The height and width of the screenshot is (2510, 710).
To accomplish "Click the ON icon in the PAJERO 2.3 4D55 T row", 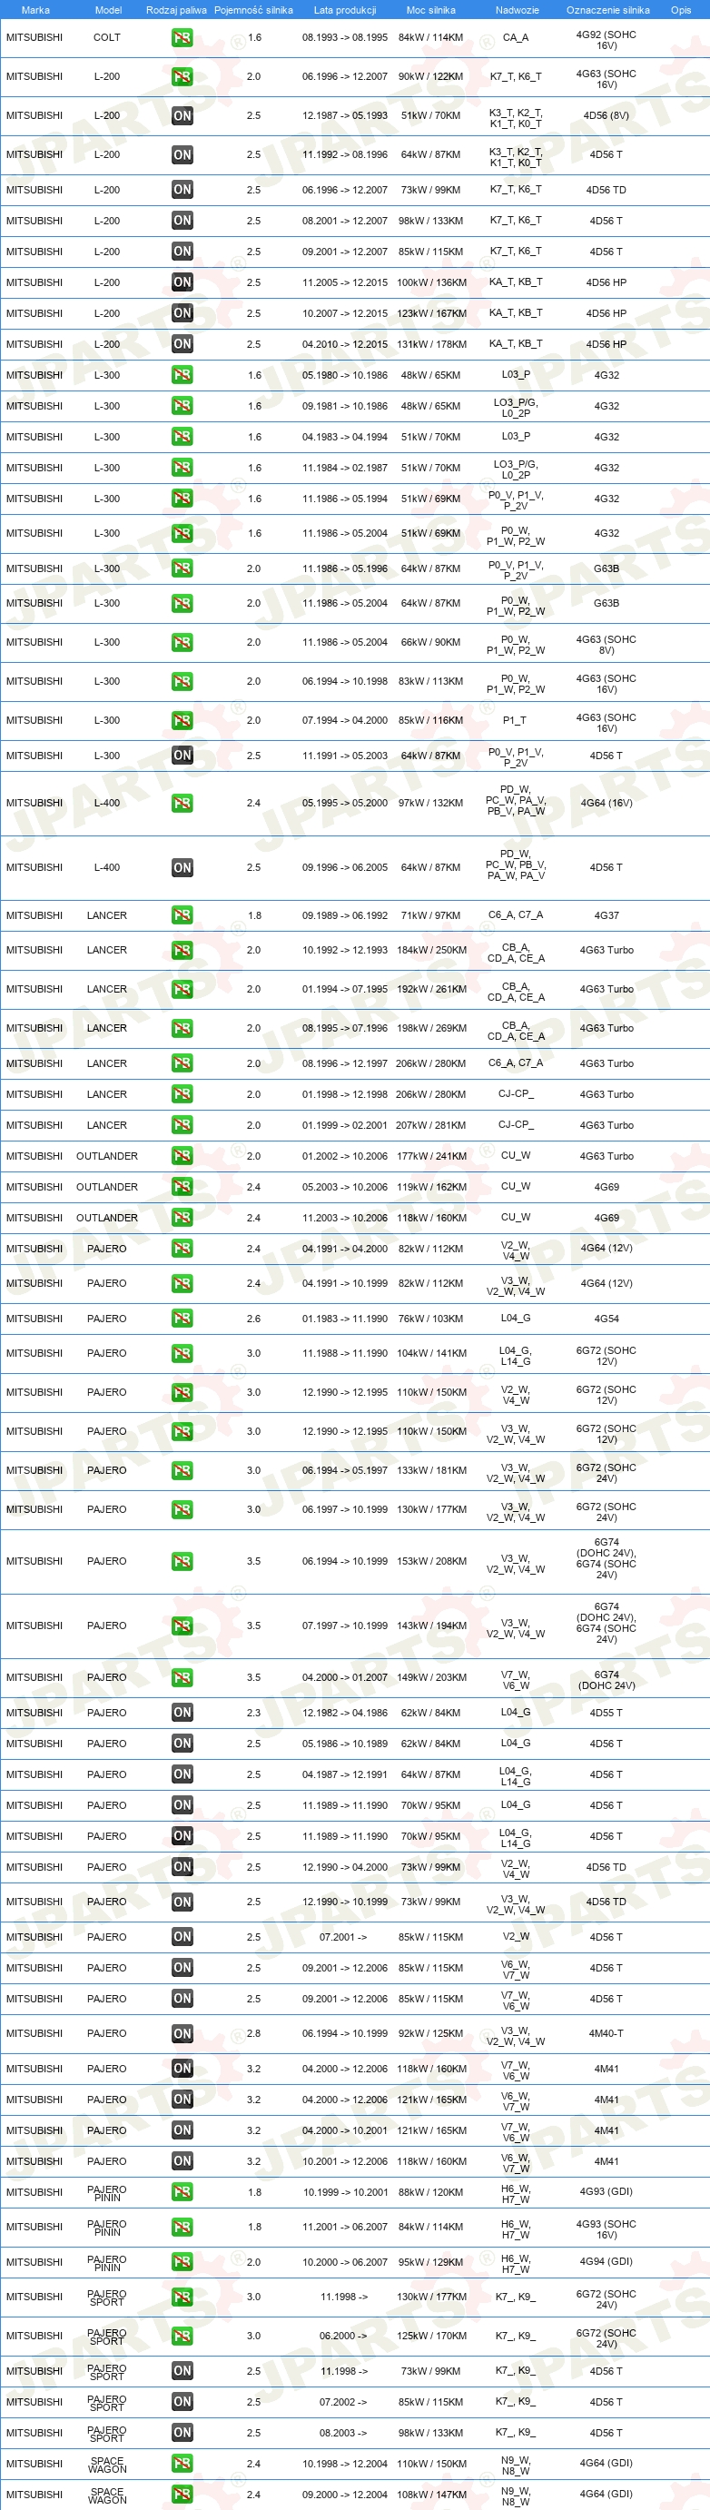I will point(182,1713).
